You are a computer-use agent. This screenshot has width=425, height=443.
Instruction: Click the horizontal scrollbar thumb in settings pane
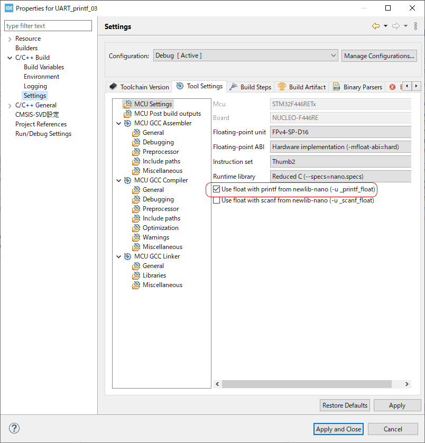(x=307, y=384)
